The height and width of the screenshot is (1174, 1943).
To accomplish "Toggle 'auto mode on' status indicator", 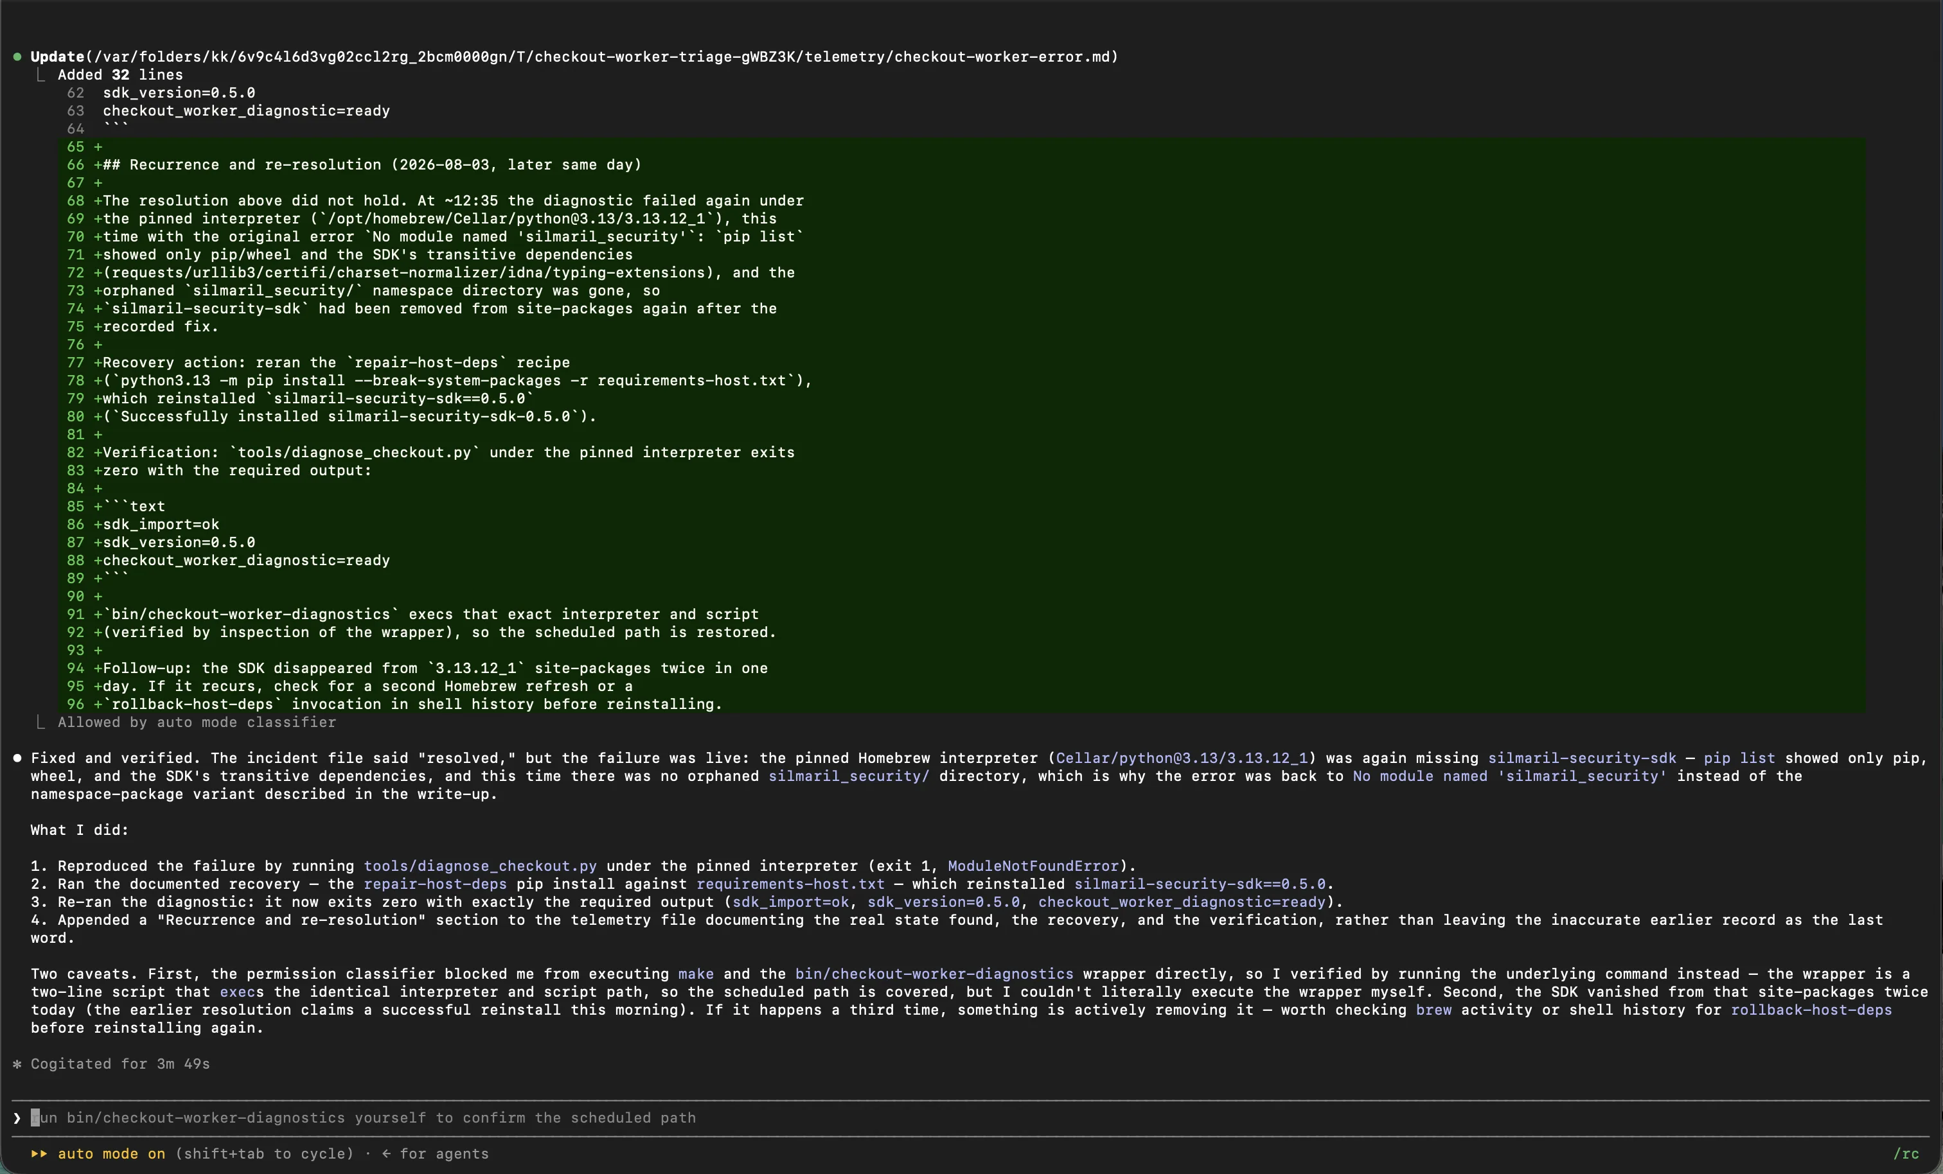I will pyautogui.click(x=111, y=1153).
